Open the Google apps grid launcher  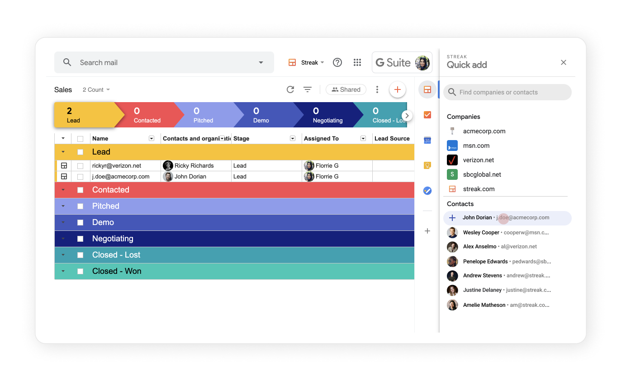(357, 62)
